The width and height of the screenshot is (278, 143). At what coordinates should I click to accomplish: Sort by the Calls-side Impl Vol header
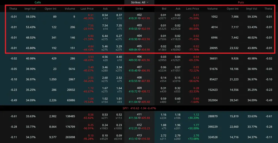tap(30, 9)
